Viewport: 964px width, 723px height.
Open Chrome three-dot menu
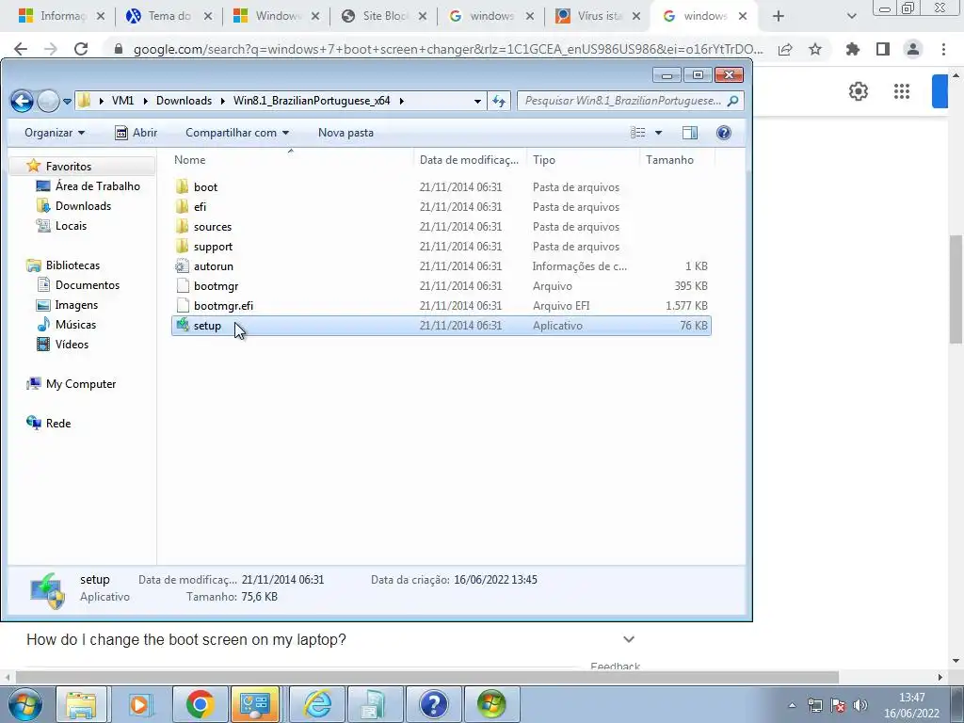click(943, 49)
